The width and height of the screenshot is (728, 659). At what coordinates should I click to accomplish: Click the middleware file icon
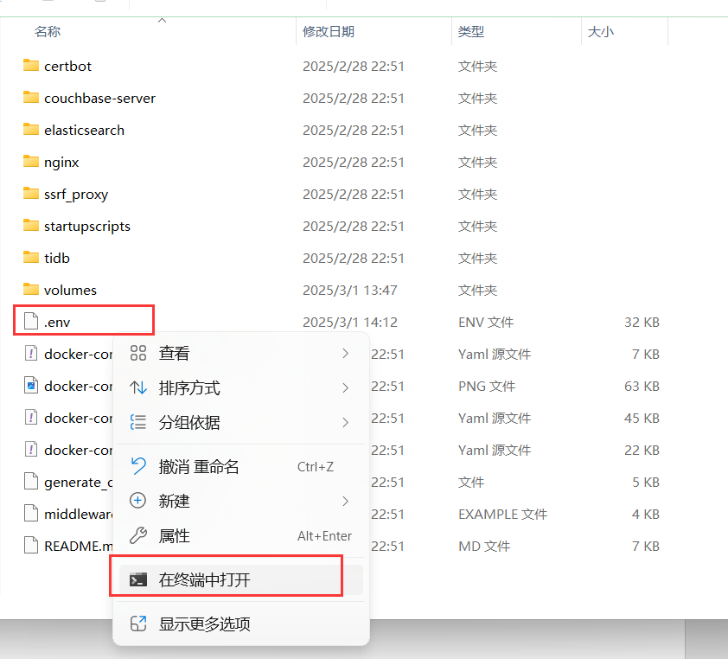[x=31, y=514]
